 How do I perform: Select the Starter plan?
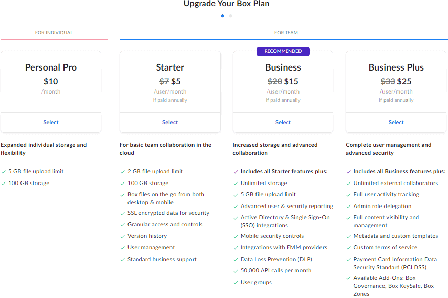[170, 122]
